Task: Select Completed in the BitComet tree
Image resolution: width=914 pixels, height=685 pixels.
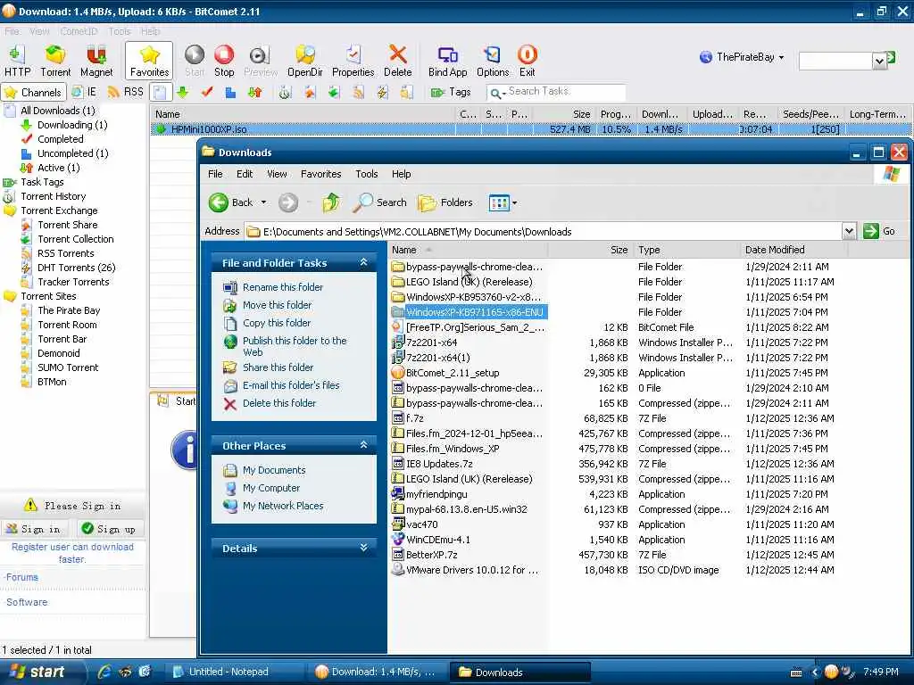Action: point(60,139)
